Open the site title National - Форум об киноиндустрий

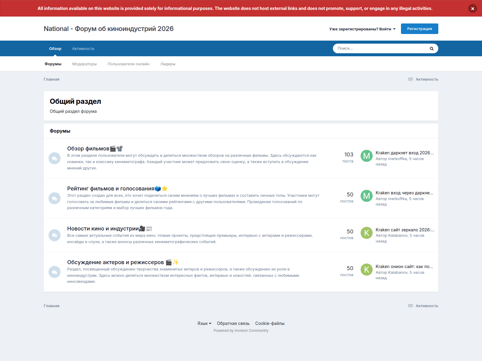tap(108, 29)
